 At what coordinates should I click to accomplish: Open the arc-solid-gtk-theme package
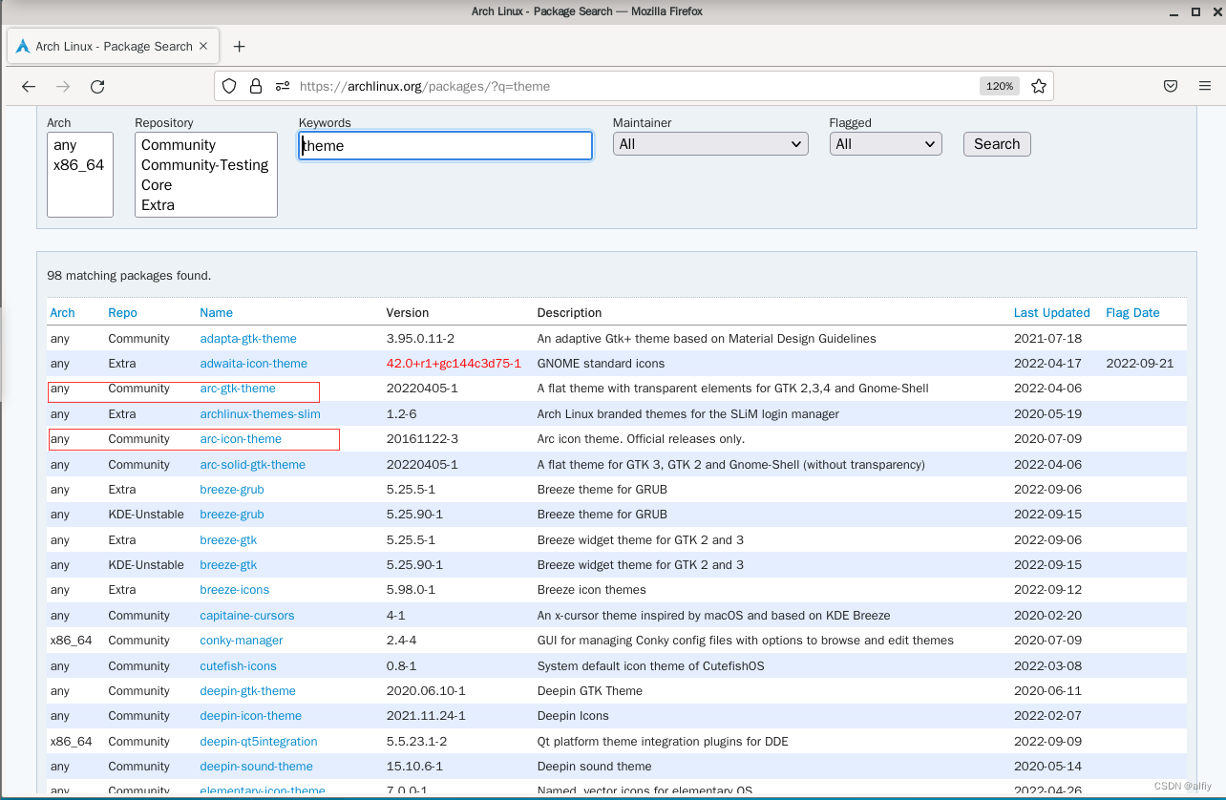pyautogui.click(x=252, y=465)
